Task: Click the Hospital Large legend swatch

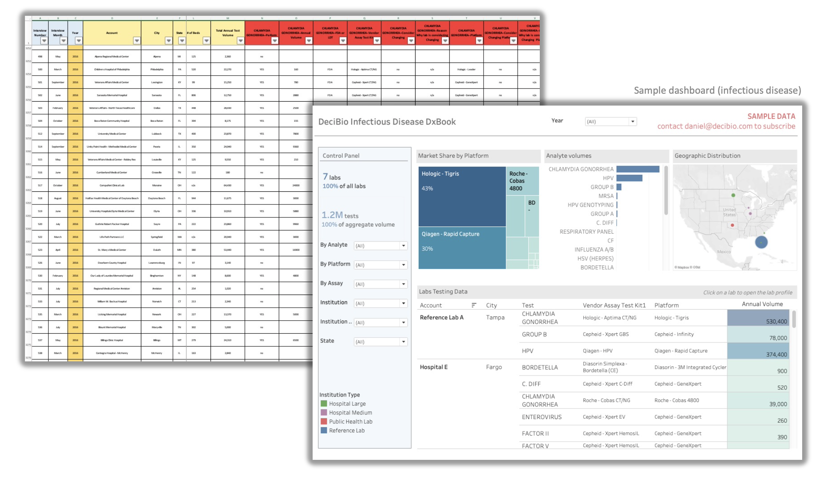Action: pos(324,404)
